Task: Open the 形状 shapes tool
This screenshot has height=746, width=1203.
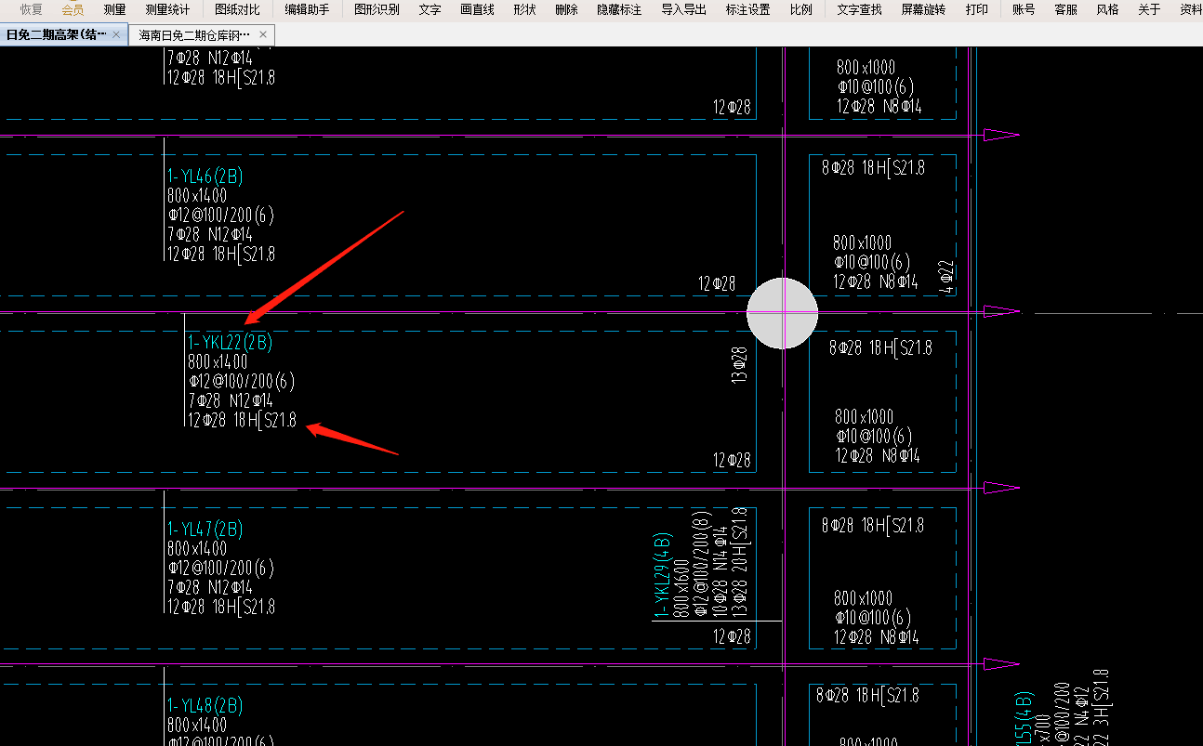Action: pyautogui.click(x=524, y=9)
